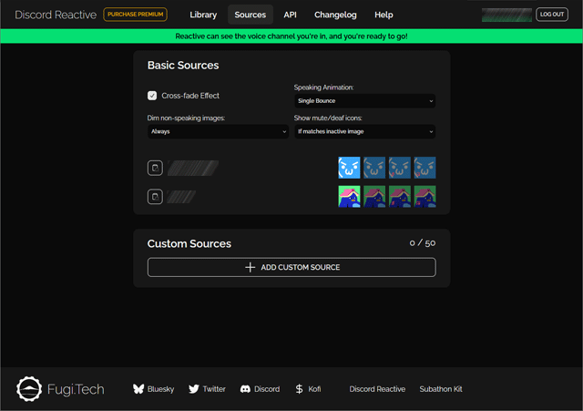Open the Kofi dollar sign link
Viewport: 583px width, 411px height.
coord(300,389)
